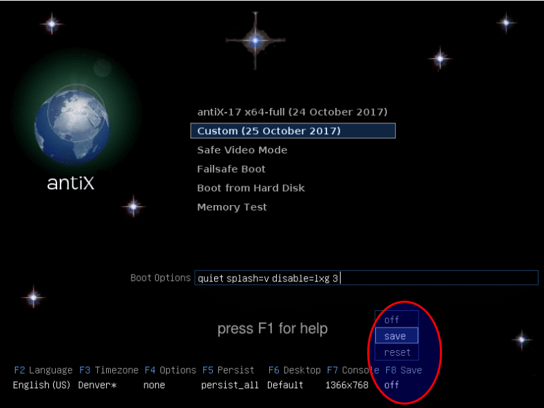Open the F8 Save menu

pos(404,370)
